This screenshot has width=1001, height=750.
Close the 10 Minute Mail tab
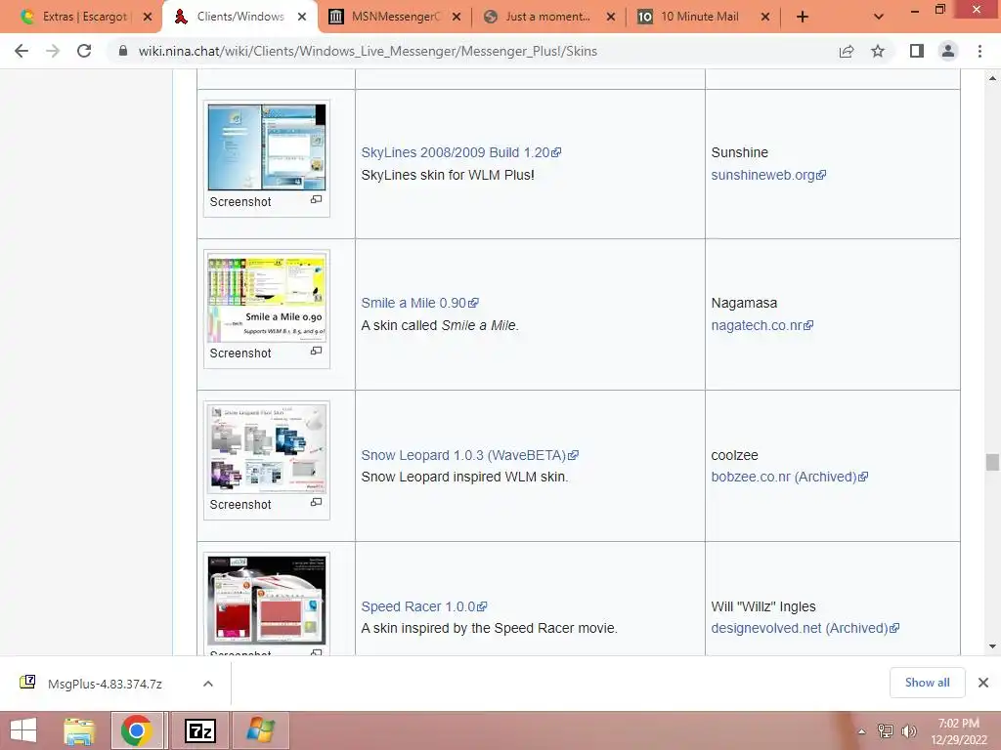tap(765, 18)
